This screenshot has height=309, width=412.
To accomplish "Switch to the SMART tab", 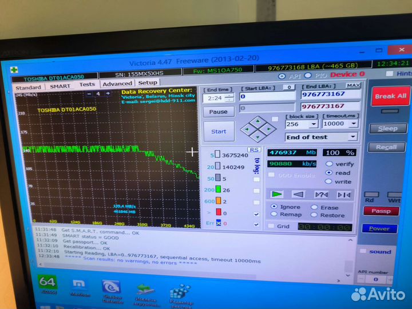I will click(x=60, y=86).
